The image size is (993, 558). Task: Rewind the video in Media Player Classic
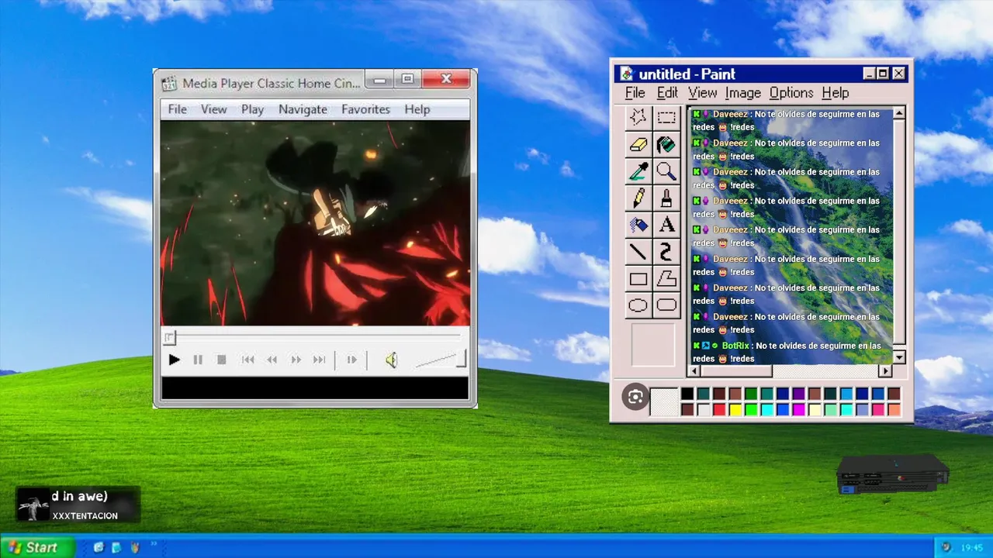(272, 360)
